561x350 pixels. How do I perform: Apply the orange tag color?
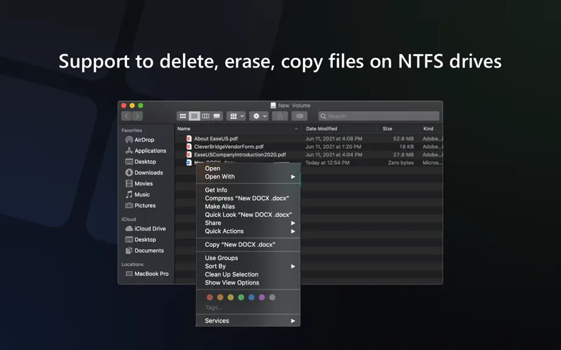pos(220,297)
